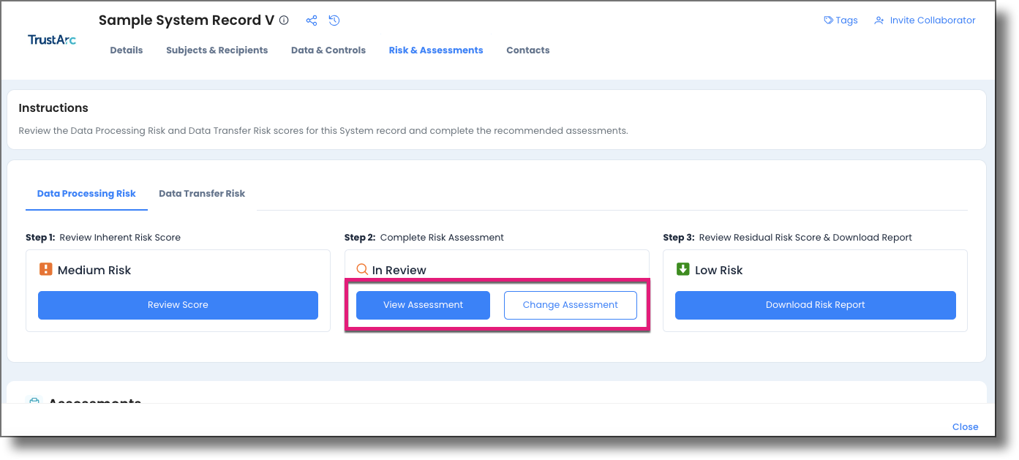This screenshot has height=460, width=1019.
Task: Open the assessment with View Assessment
Action: click(422, 305)
